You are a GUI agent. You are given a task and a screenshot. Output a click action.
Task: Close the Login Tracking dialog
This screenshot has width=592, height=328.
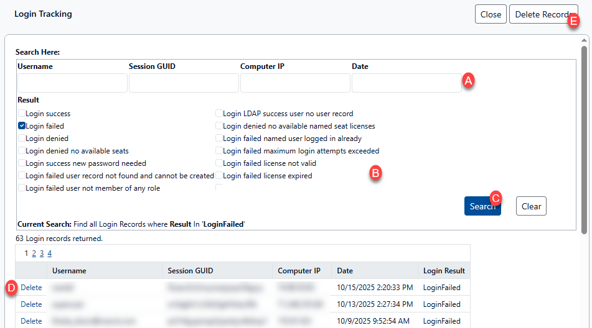click(x=491, y=14)
